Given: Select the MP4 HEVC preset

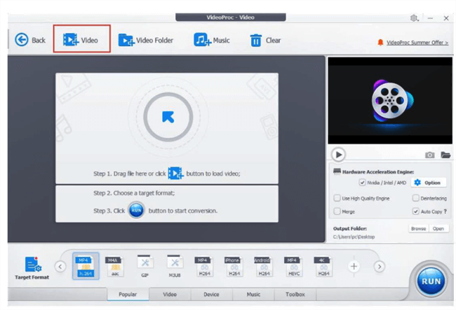Looking at the screenshot, I should coord(294,267).
